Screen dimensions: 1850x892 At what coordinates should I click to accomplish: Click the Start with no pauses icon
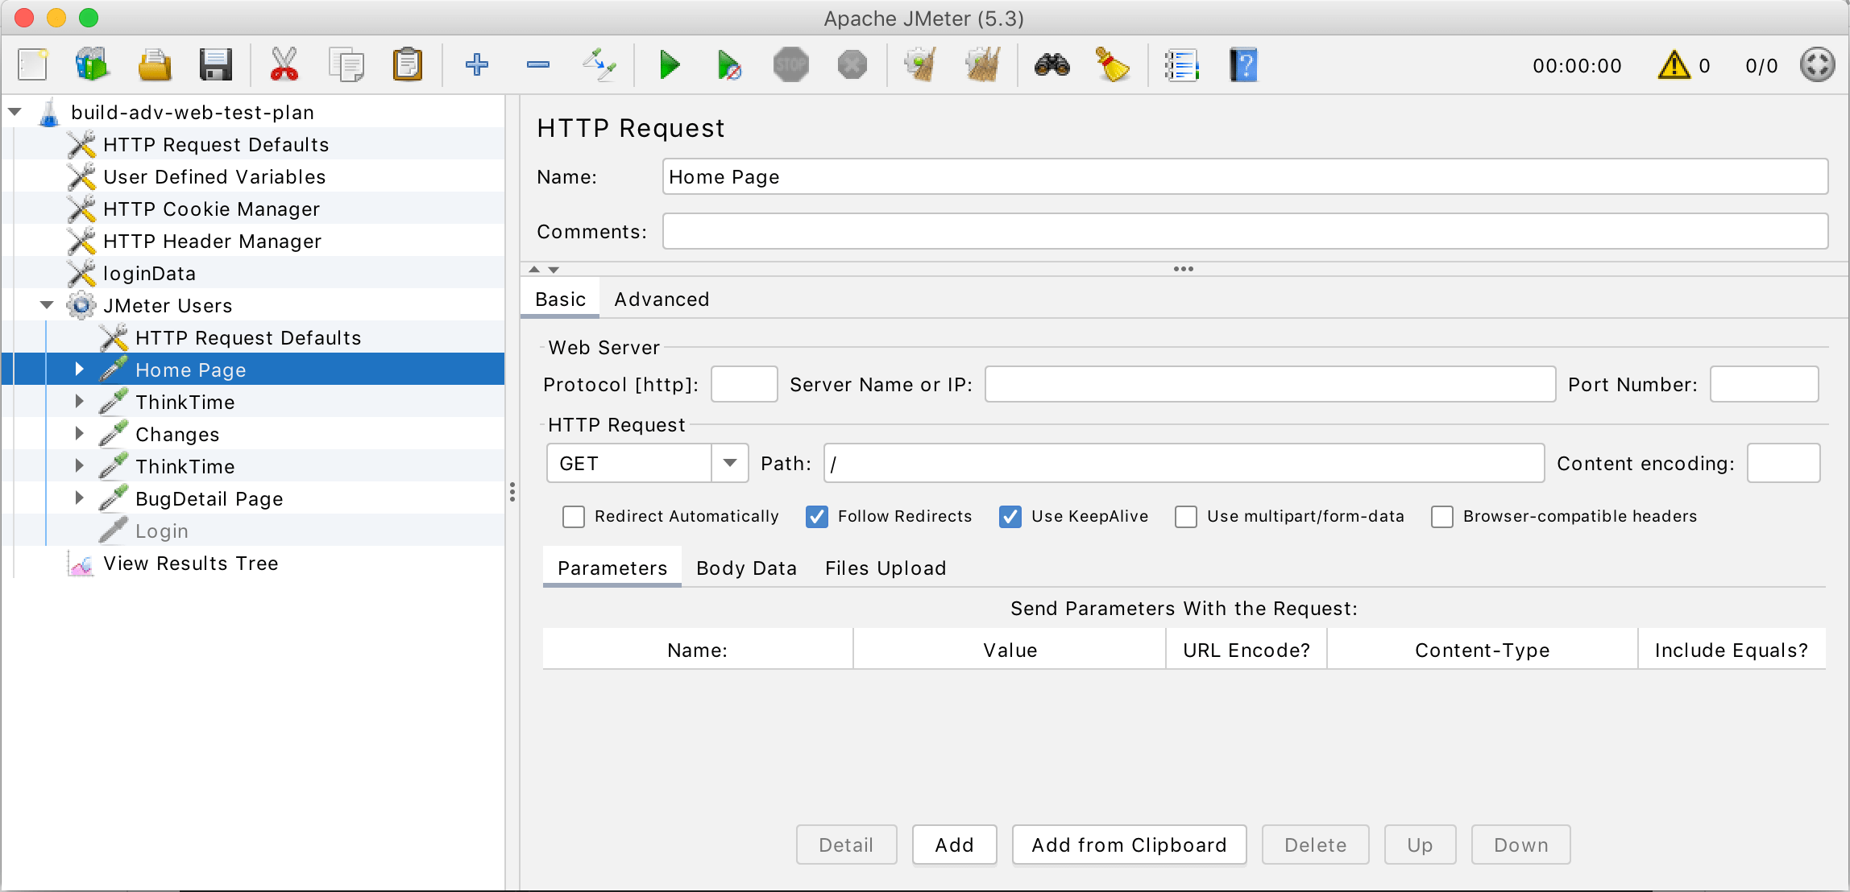(x=729, y=64)
